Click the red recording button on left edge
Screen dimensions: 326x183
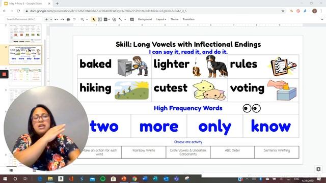coord(4,74)
